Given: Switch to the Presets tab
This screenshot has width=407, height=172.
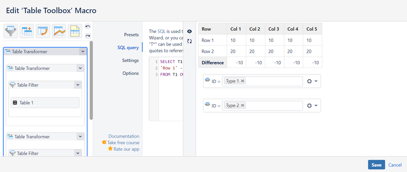Looking at the screenshot, I should [131, 35].
